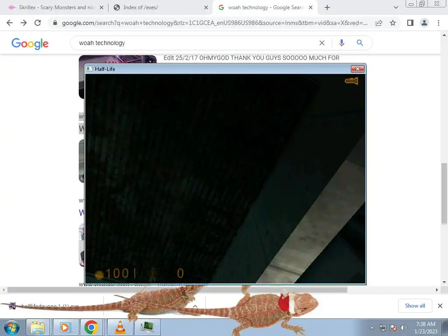The width and height of the screenshot is (448, 336).
Task: Open Windows Explorer from the taskbar
Action: coord(38,327)
